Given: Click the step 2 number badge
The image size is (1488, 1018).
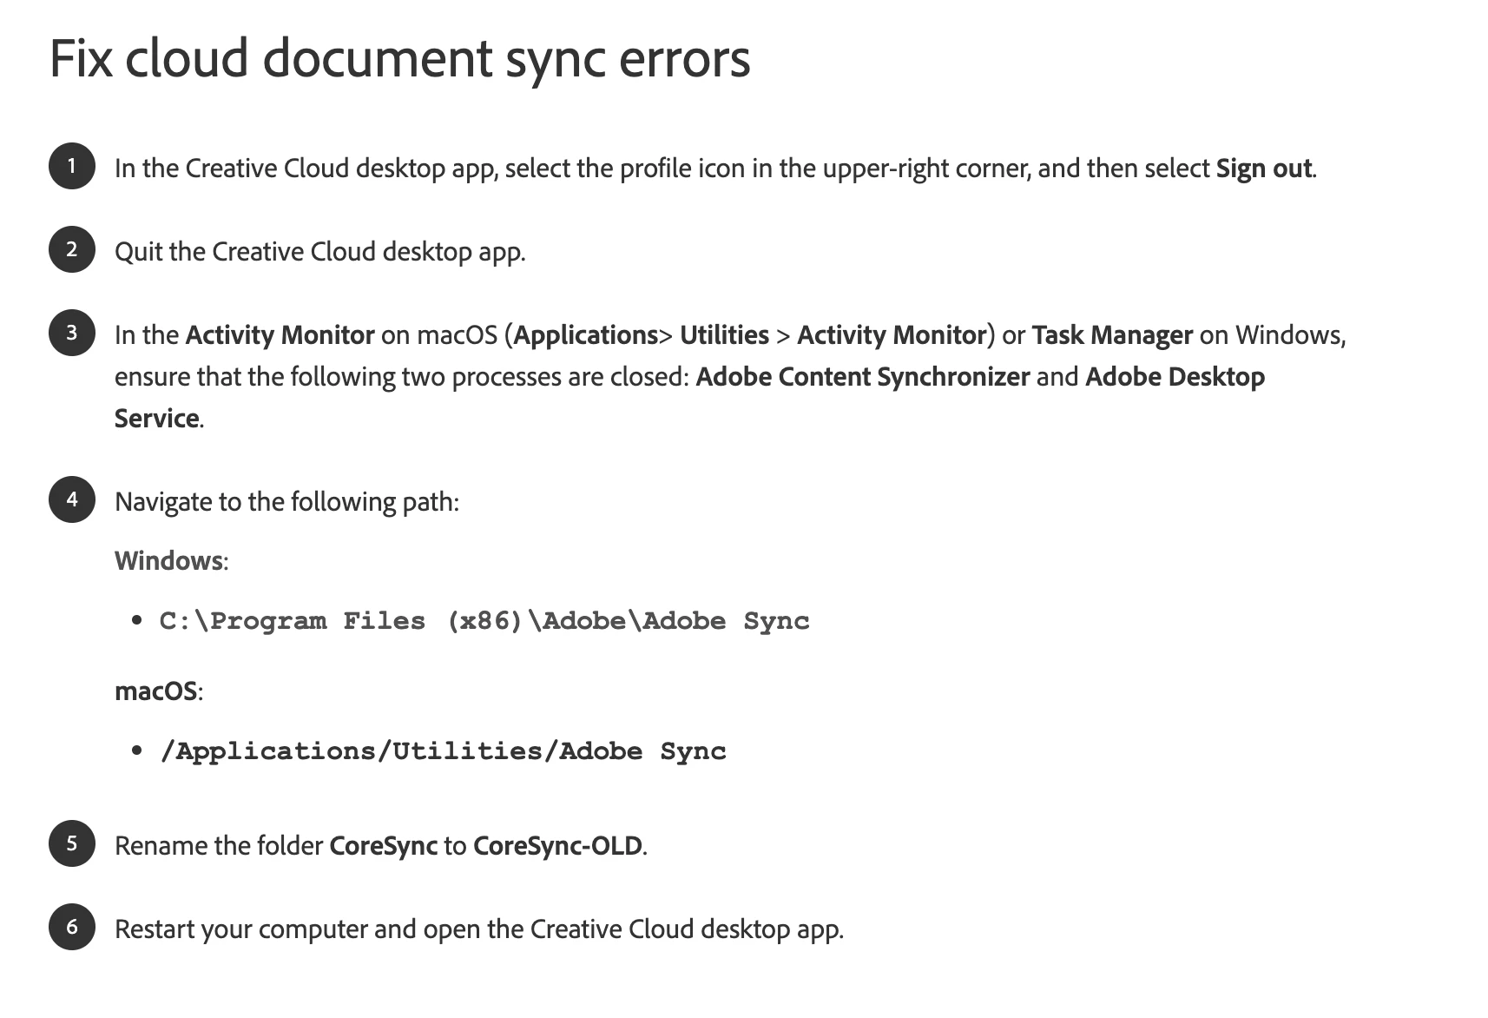Looking at the screenshot, I should (x=72, y=249).
